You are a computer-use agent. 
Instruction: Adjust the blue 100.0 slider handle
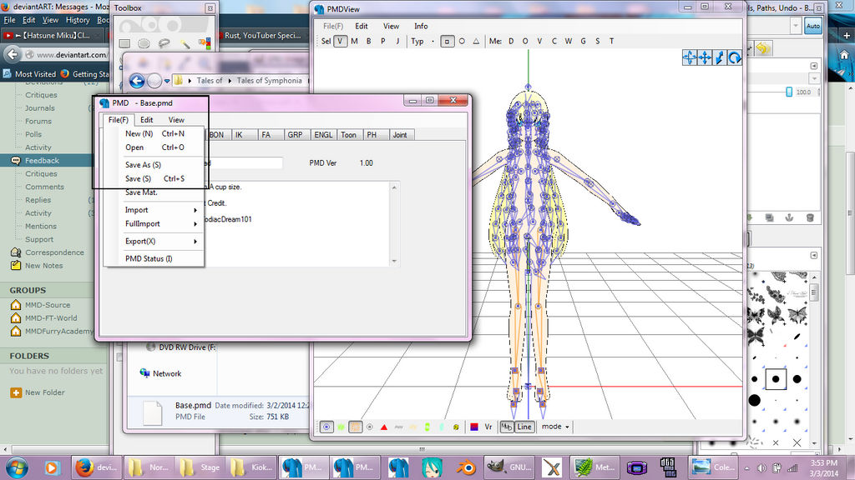[x=789, y=92]
